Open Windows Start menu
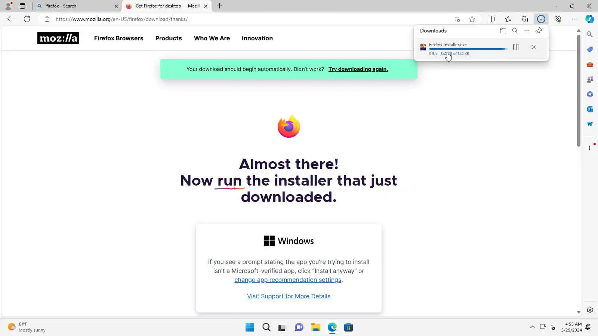The height and width of the screenshot is (336, 598). (x=250, y=327)
